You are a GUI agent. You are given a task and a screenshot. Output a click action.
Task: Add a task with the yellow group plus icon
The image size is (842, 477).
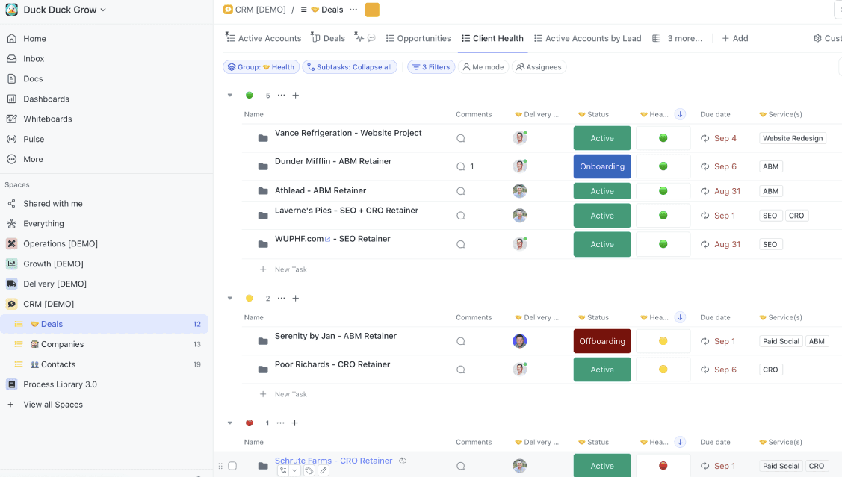click(295, 298)
